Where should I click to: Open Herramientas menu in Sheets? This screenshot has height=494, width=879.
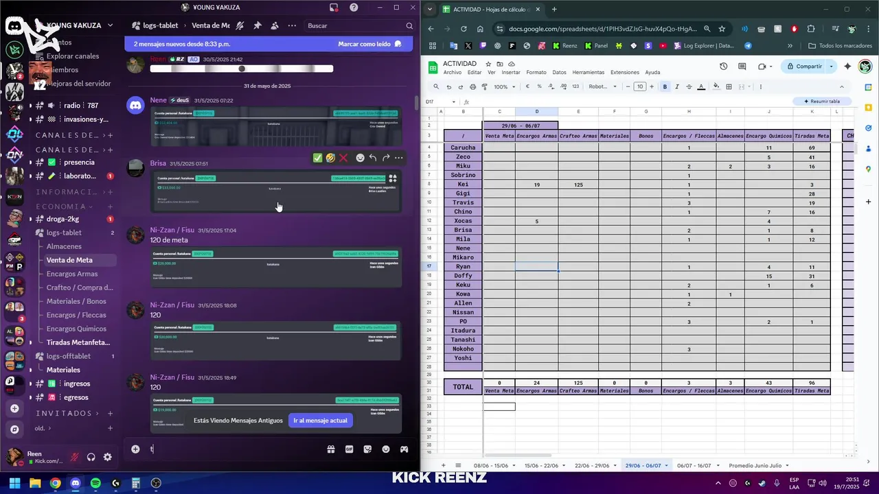589,72
